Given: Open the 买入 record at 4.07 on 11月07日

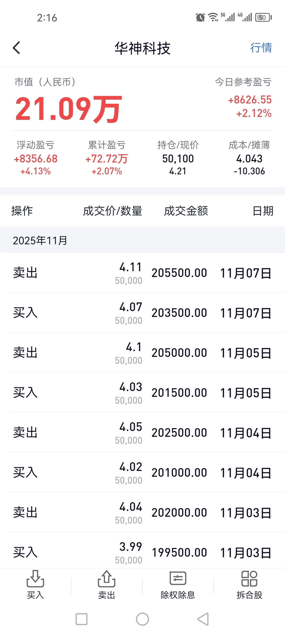Looking at the screenshot, I should 142,313.
